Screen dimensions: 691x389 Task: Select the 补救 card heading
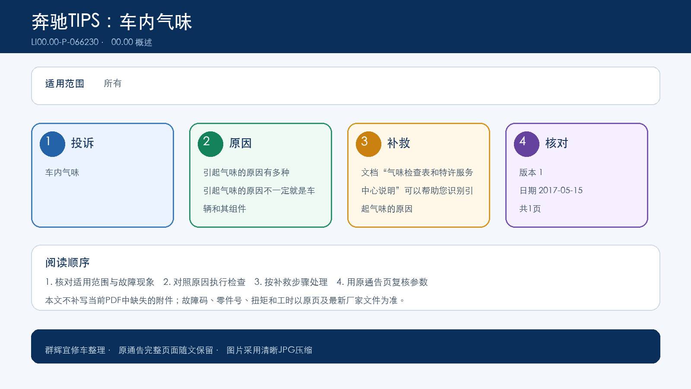(x=399, y=143)
